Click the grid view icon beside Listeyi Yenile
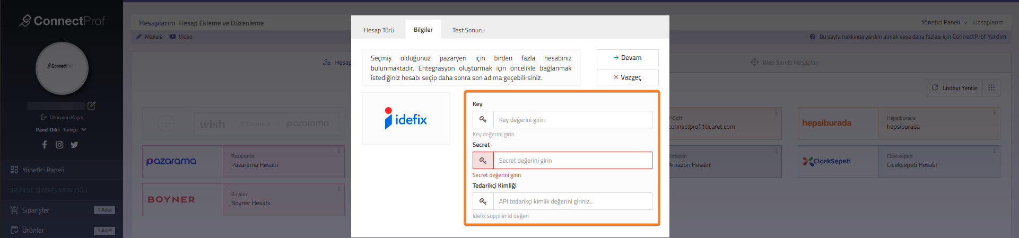 (x=991, y=88)
